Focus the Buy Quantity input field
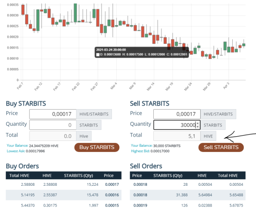Screen dimensions: 256x209 tap(53, 125)
